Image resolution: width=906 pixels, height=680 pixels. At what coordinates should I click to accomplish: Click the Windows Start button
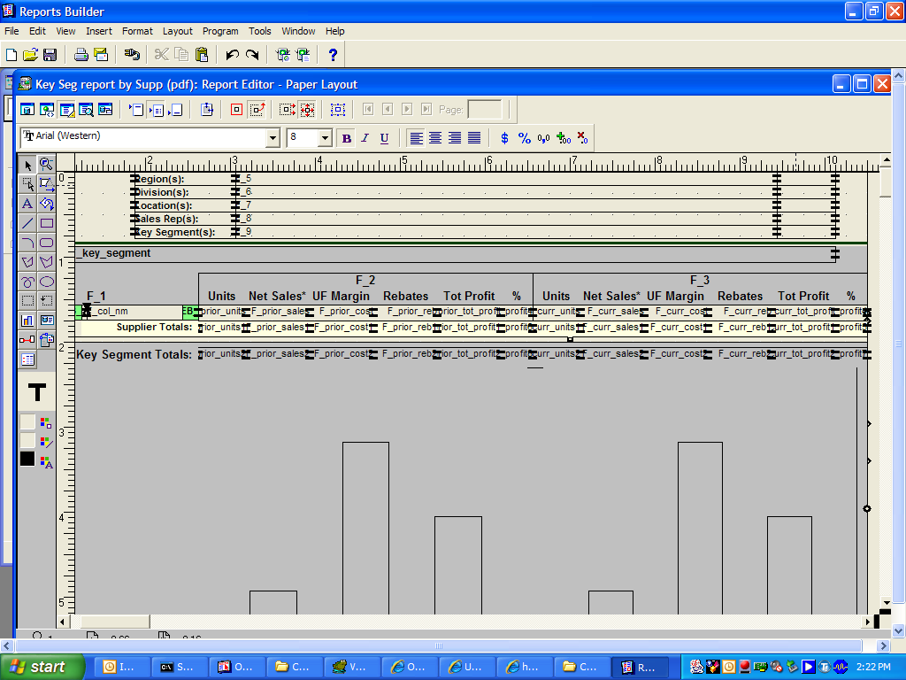coord(42,667)
